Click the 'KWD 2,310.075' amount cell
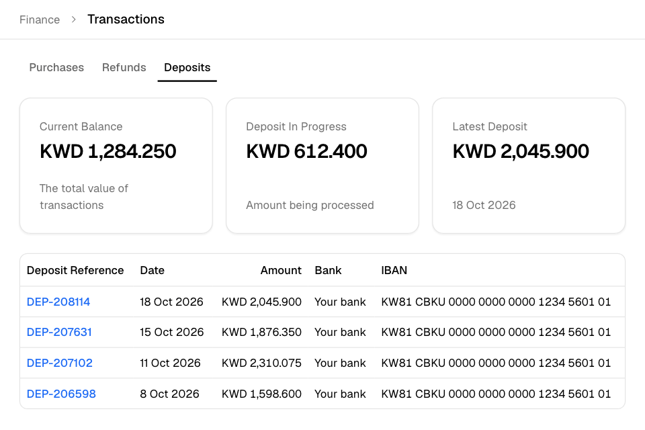This screenshot has width=645, height=430. (261, 363)
